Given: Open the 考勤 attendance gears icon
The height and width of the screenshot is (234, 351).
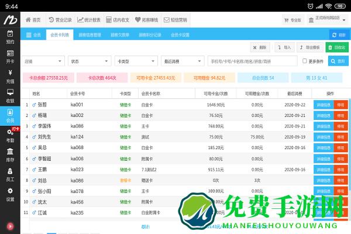Looking at the screenshot, I should click(x=10, y=136).
